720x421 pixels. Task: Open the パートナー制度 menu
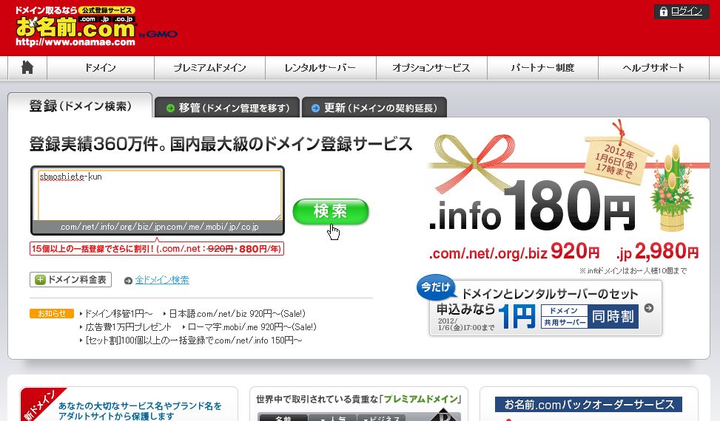tap(542, 68)
